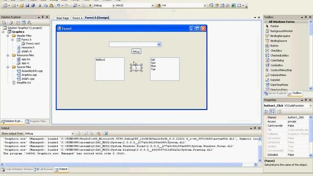This screenshot has width=313, height=176.
Task: Open the Code Definition Window tab
Action: click(17, 170)
